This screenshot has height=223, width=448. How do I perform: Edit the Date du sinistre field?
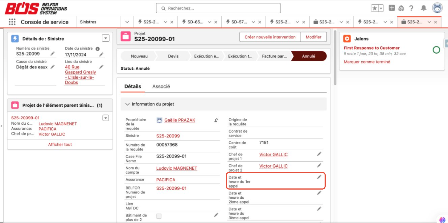(x=101, y=54)
